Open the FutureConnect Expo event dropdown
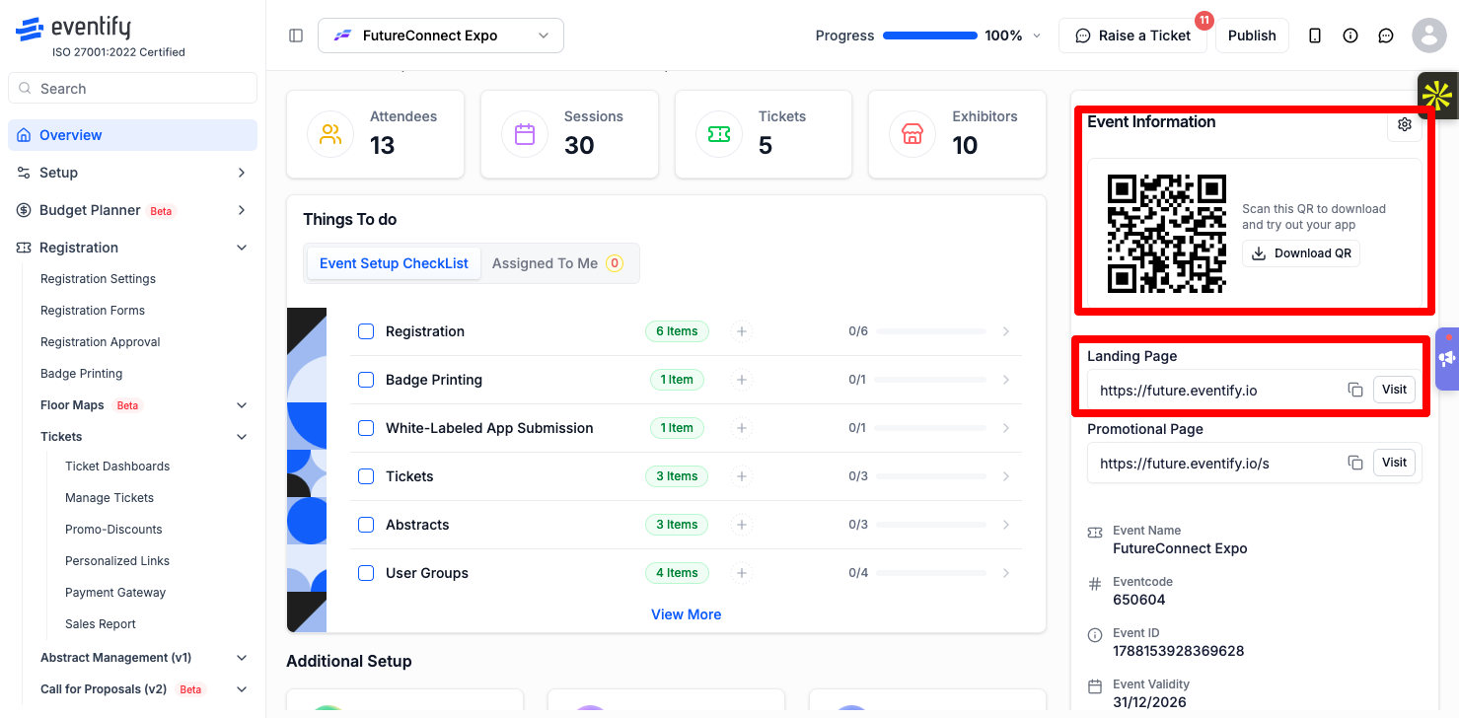The height and width of the screenshot is (718, 1459). click(x=441, y=36)
